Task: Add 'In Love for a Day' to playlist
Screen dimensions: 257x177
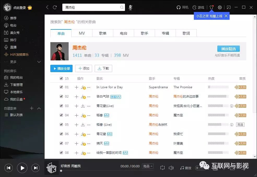Action: (x=76, y=87)
